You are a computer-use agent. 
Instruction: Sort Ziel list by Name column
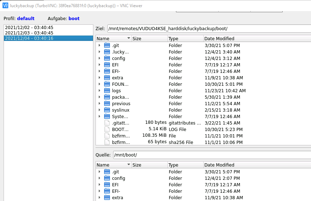[x=113, y=38]
